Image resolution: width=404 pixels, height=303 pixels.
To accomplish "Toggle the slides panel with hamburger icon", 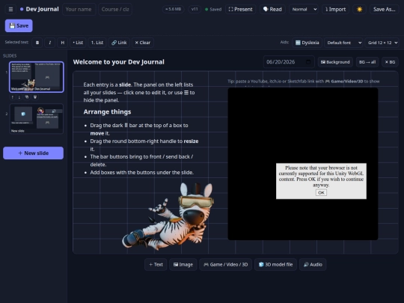I will point(10,9).
